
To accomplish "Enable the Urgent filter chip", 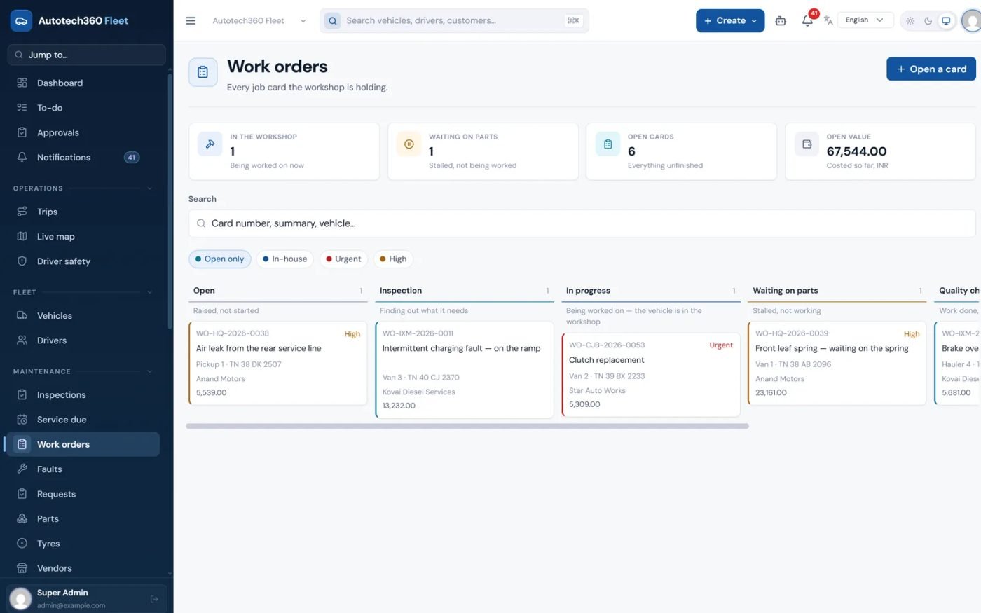I will pos(343,259).
